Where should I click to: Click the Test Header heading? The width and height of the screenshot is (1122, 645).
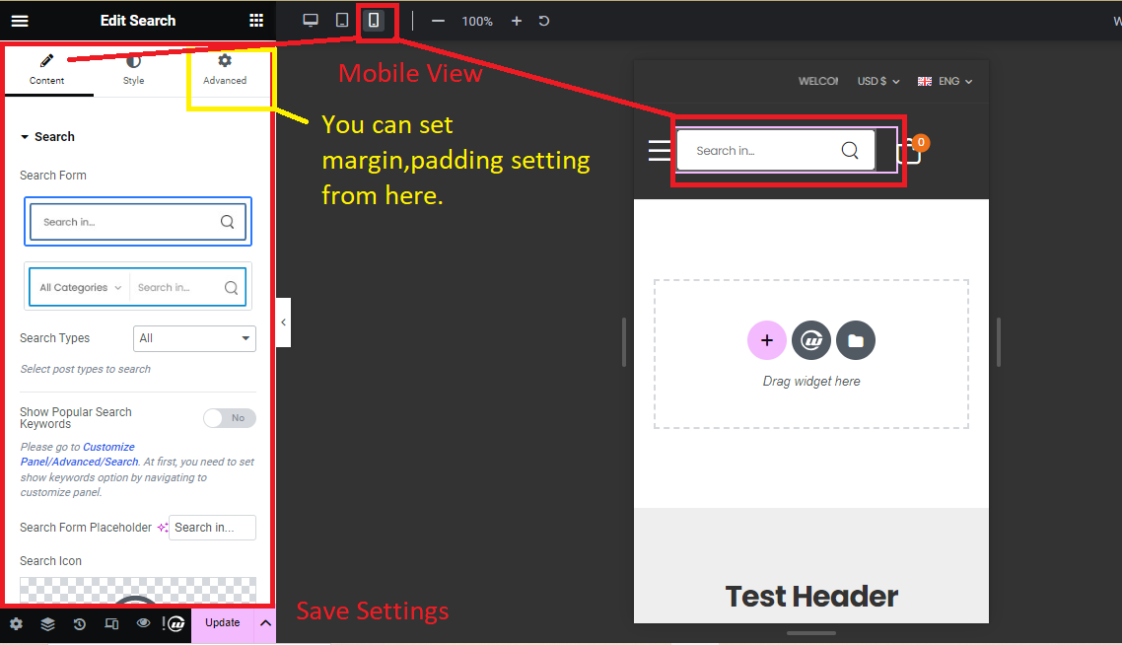coord(811,597)
